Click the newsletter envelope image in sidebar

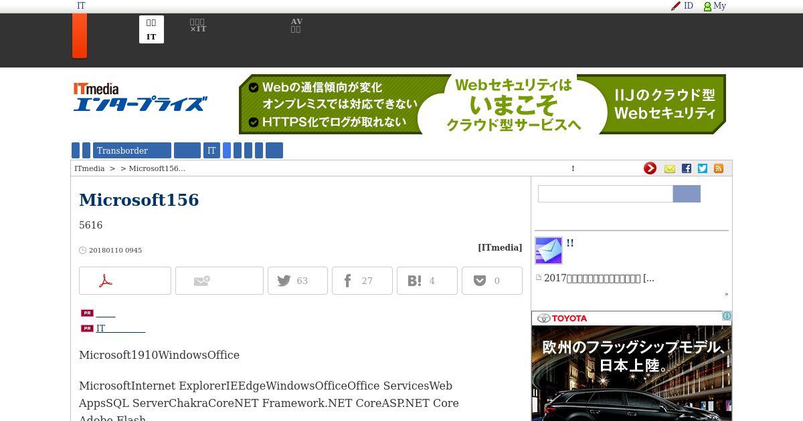pyautogui.click(x=549, y=251)
